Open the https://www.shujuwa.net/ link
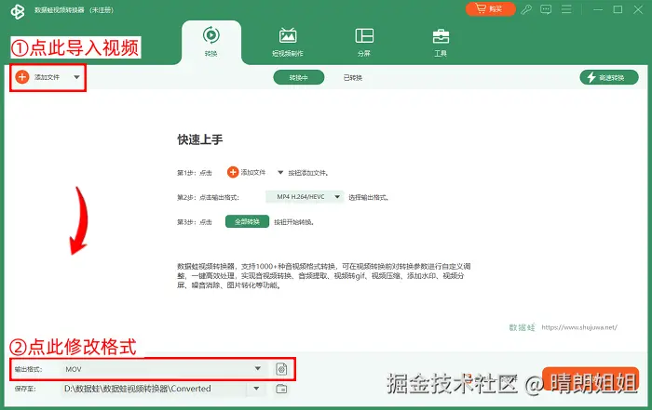This screenshot has width=652, height=410. coord(579,327)
